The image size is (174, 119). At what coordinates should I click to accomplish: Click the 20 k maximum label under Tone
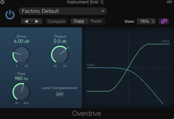click(26, 103)
